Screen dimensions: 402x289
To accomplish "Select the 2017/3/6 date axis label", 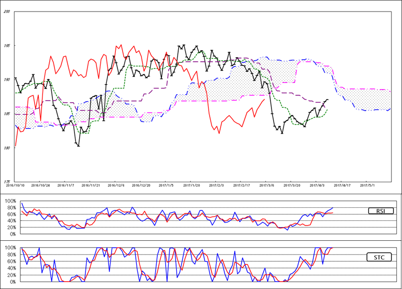I will [x=266, y=185].
